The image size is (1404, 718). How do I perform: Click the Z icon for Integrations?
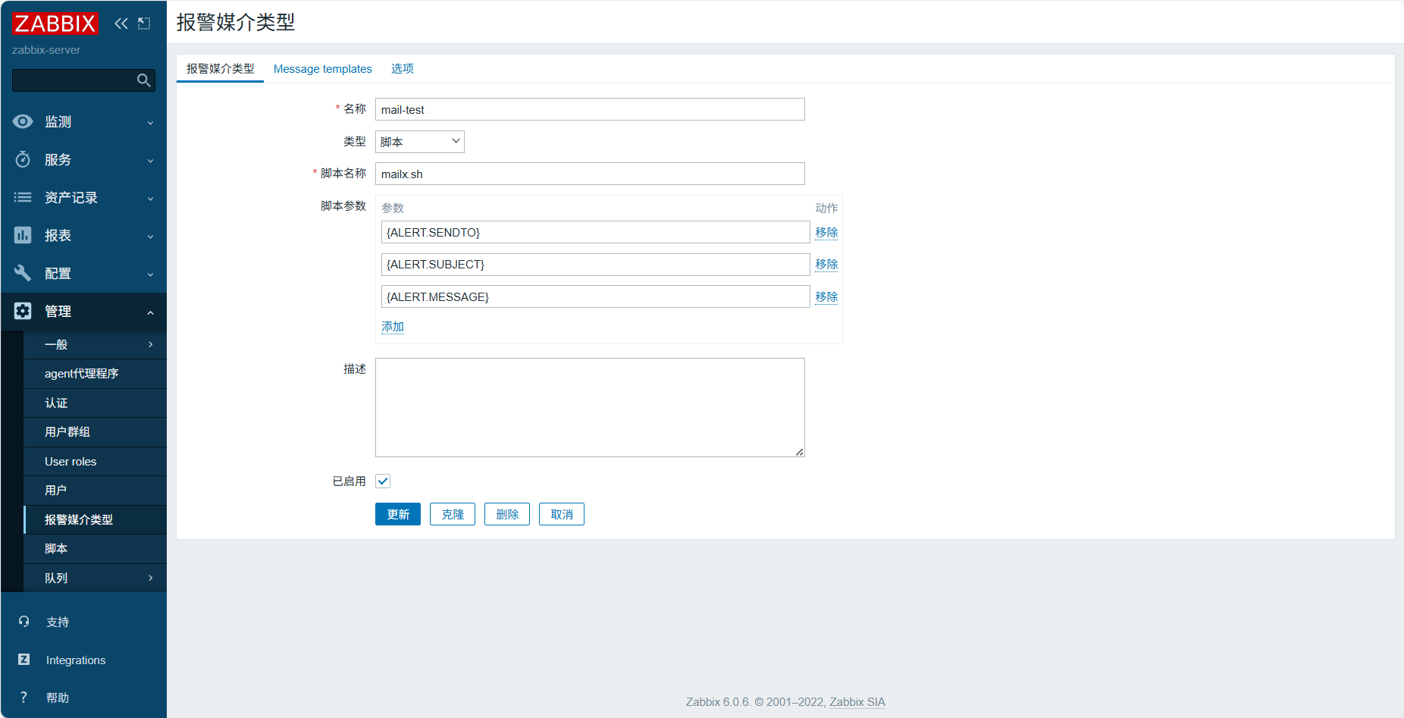click(x=24, y=660)
